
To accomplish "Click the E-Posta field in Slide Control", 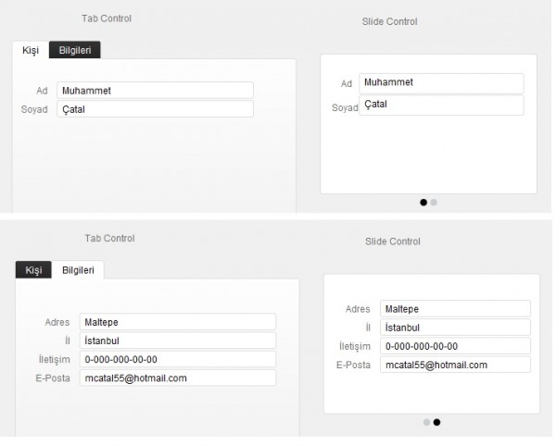I will pyautogui.click(x=456, y=365).
